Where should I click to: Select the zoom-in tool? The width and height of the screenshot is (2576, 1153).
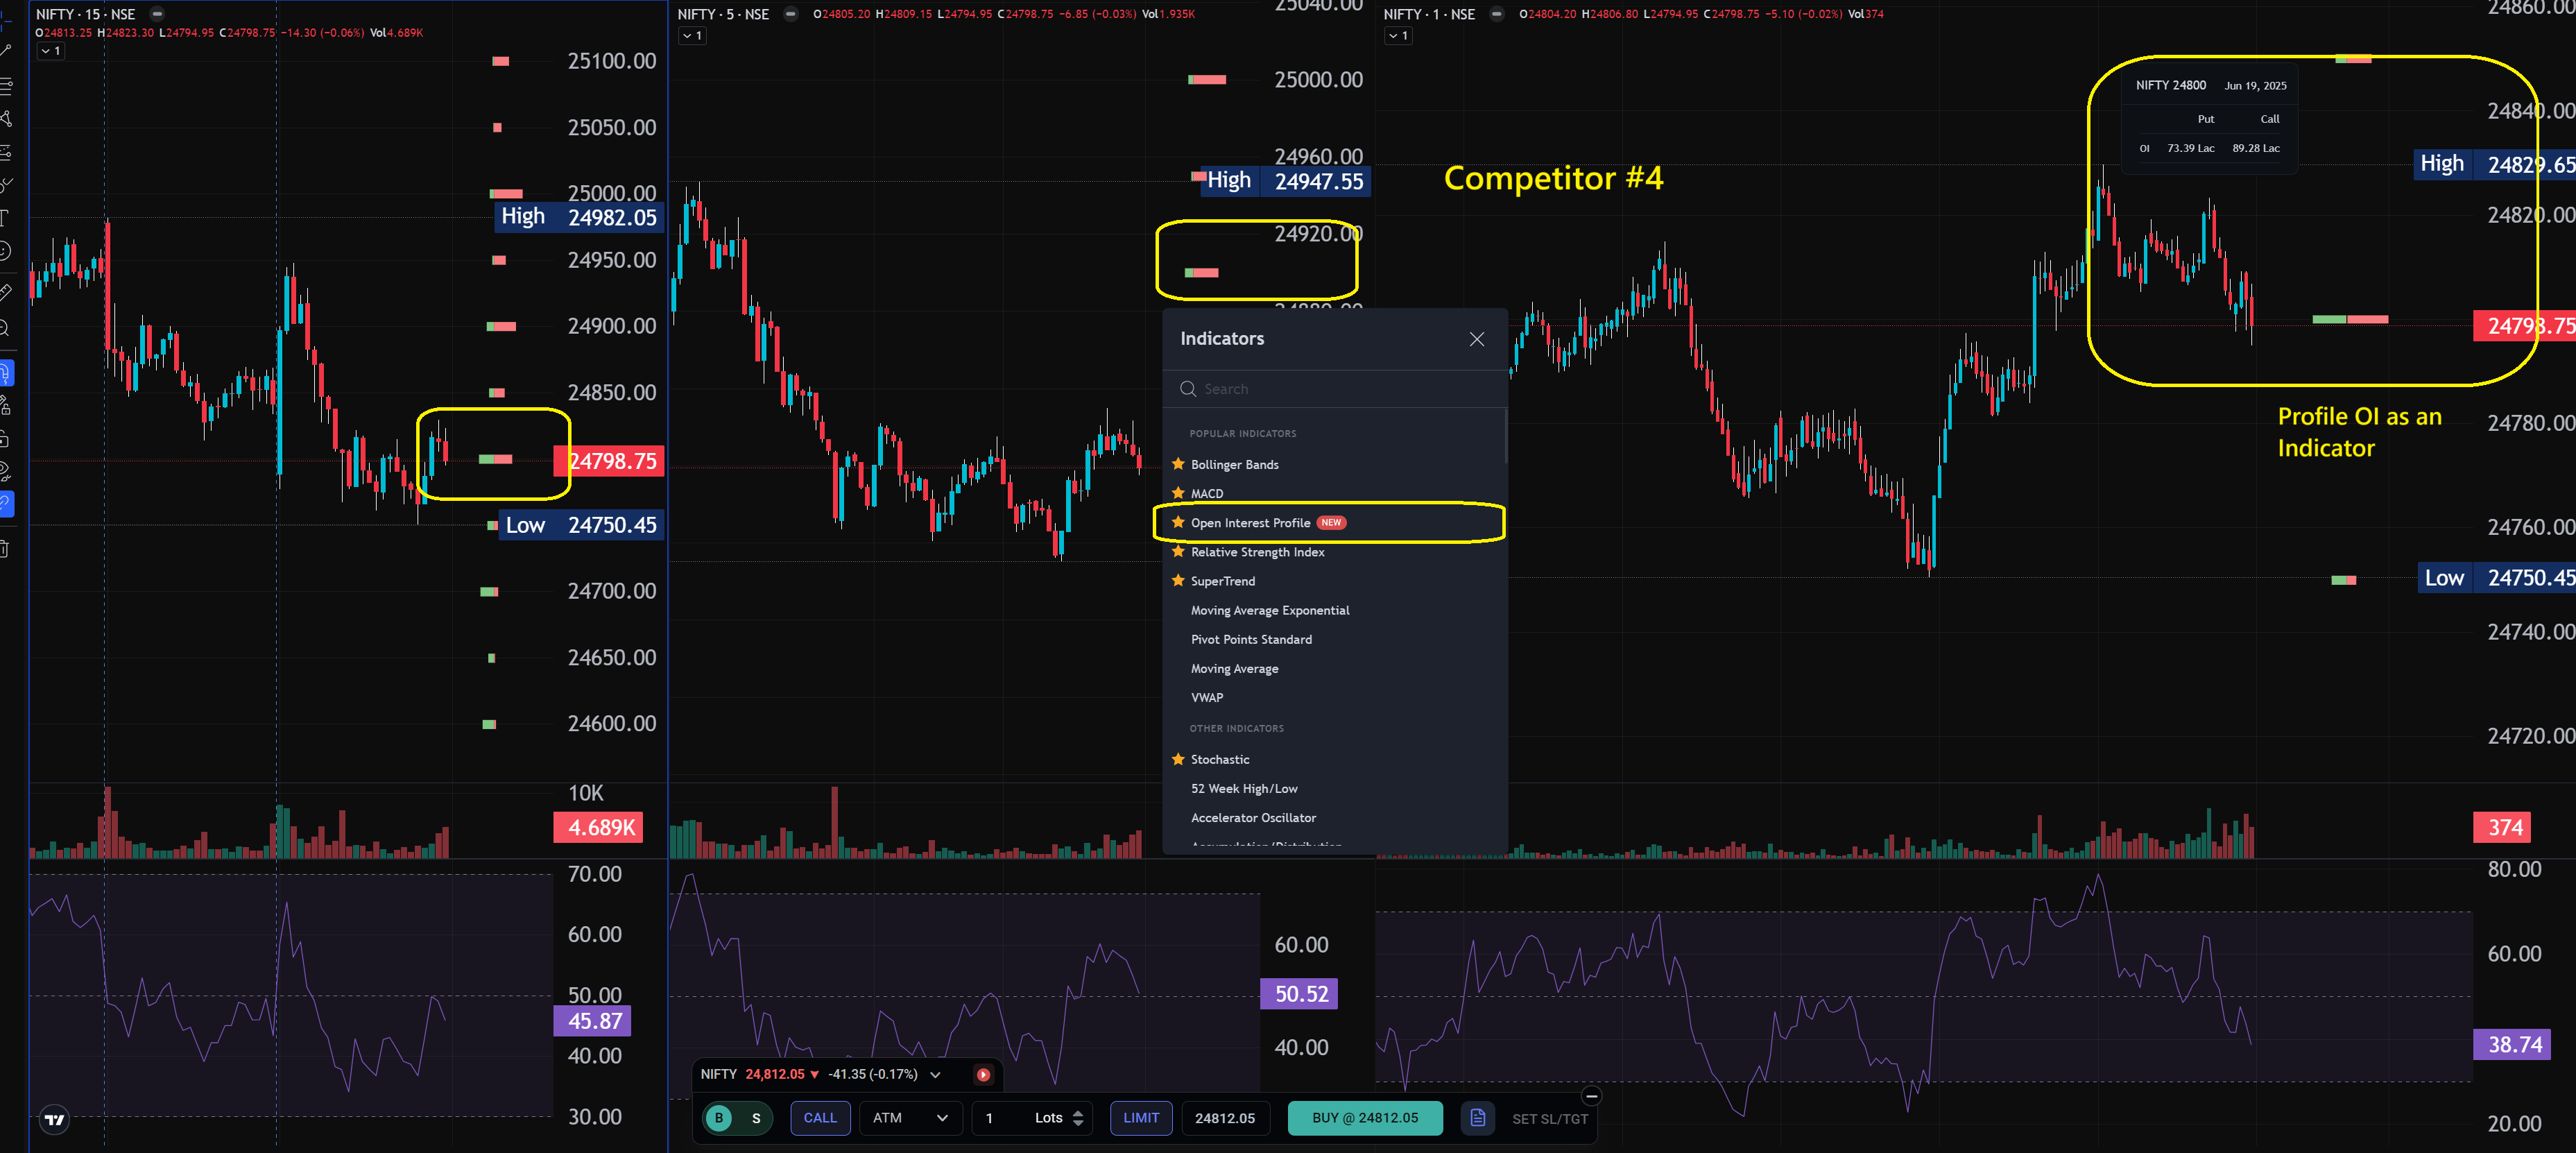pos(5,328)
